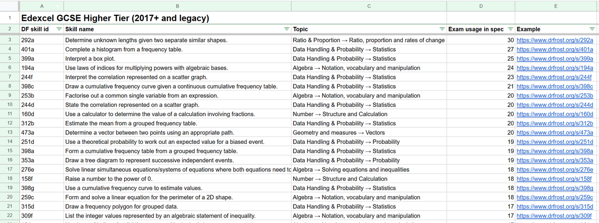Viewport: 599px width, 223px height.
Task: Select column C header
Action: point(369,6)
